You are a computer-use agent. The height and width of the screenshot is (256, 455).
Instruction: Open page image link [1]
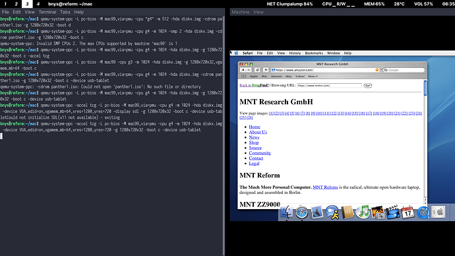coord(271,113)
